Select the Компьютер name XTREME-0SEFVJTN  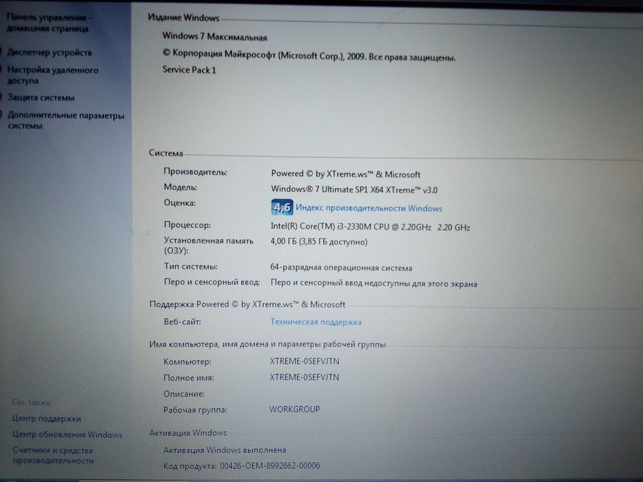(305, 361)
